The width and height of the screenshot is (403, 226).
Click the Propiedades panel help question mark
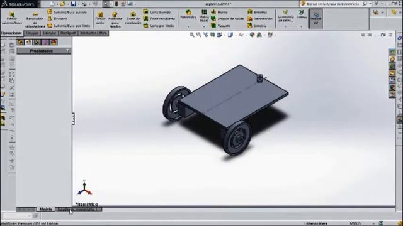(x=68, y=51)
